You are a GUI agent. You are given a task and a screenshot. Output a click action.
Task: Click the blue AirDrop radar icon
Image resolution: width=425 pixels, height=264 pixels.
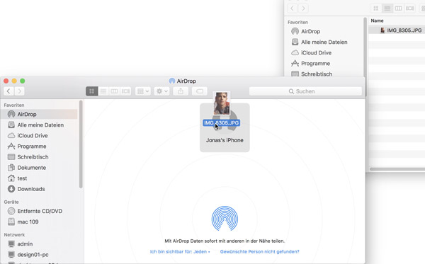pos(225,219)
